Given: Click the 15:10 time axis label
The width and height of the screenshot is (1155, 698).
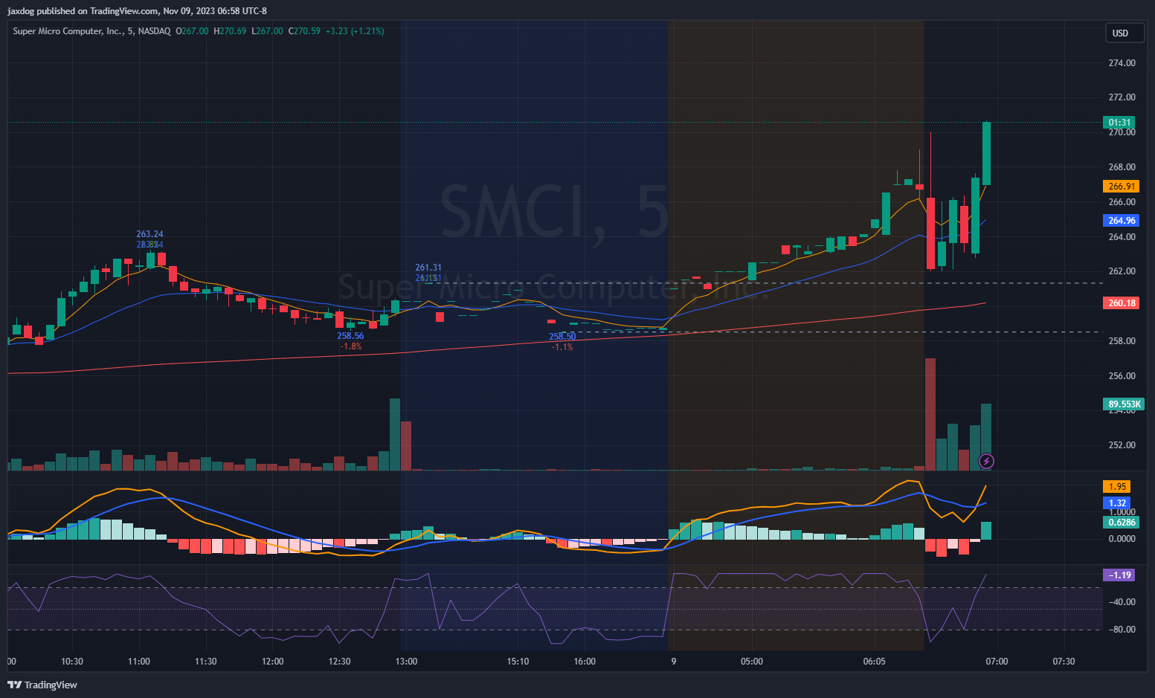Looking at the screenshot, I should pyautogui.click(x=518, y=662).
